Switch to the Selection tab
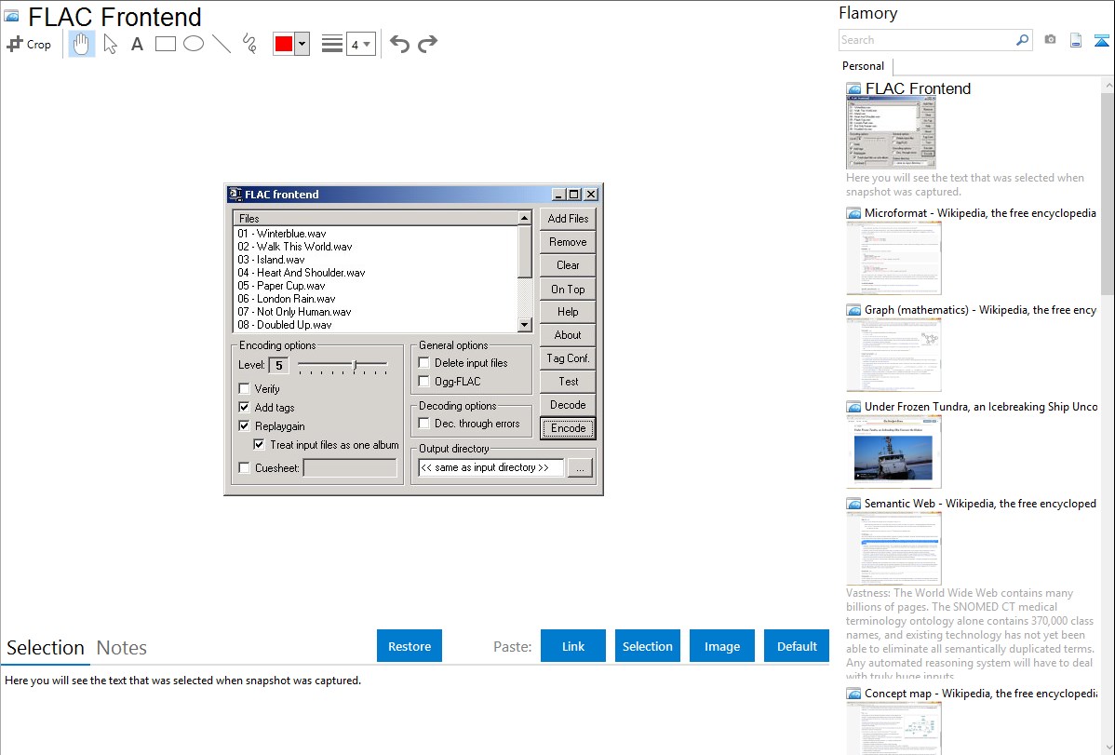Viewport: 1115px width, 755px height. tap(46, 648)
